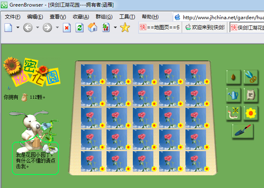Open the 文件(F) menu

(x=12, y=17)
